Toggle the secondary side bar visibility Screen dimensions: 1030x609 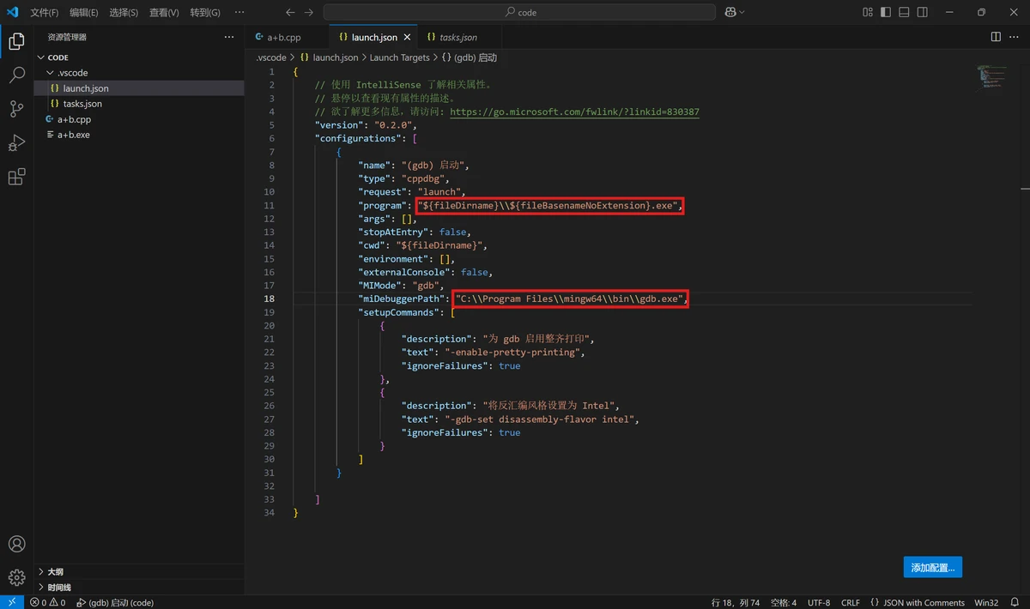[x=923, y=12]
